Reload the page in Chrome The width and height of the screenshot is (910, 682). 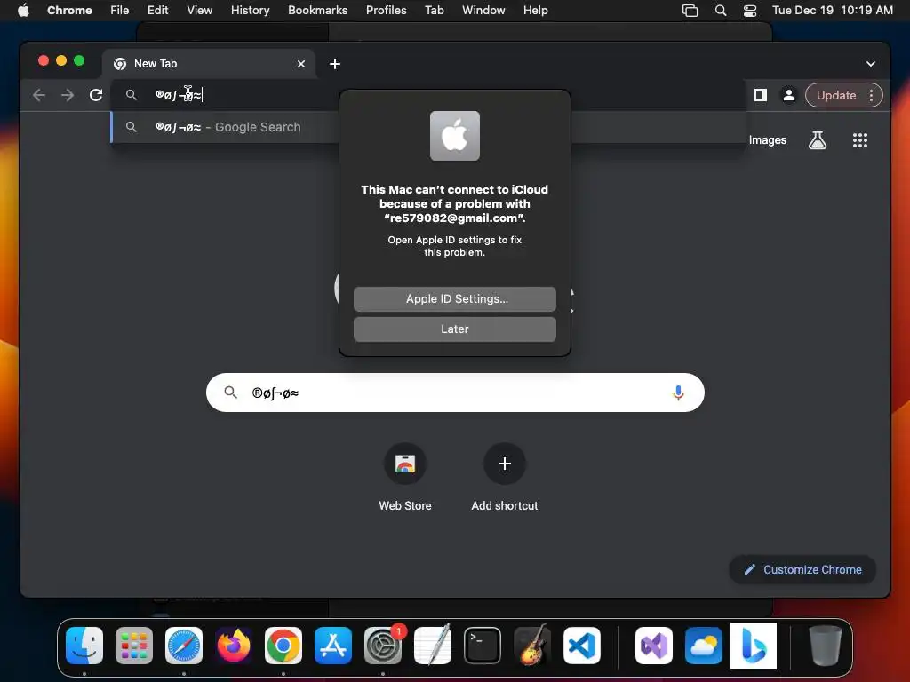coord(96,95)
